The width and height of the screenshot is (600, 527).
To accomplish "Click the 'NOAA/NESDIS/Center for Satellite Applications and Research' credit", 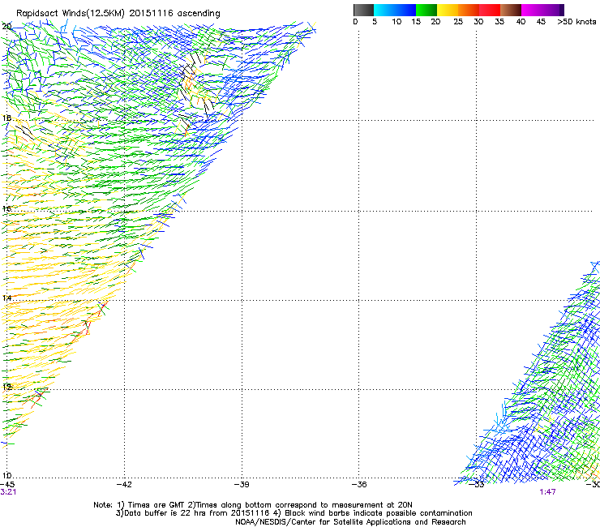I will click(x=350, y=522).
